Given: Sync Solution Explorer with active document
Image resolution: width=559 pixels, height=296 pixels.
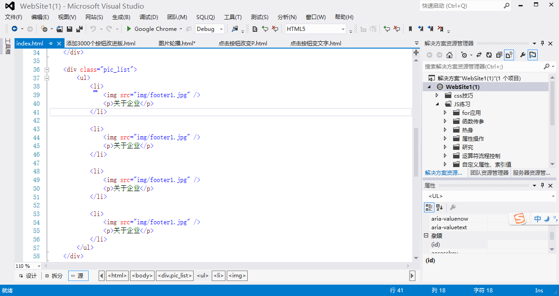Looking at the screenshot, I should (x=479, y=55).
